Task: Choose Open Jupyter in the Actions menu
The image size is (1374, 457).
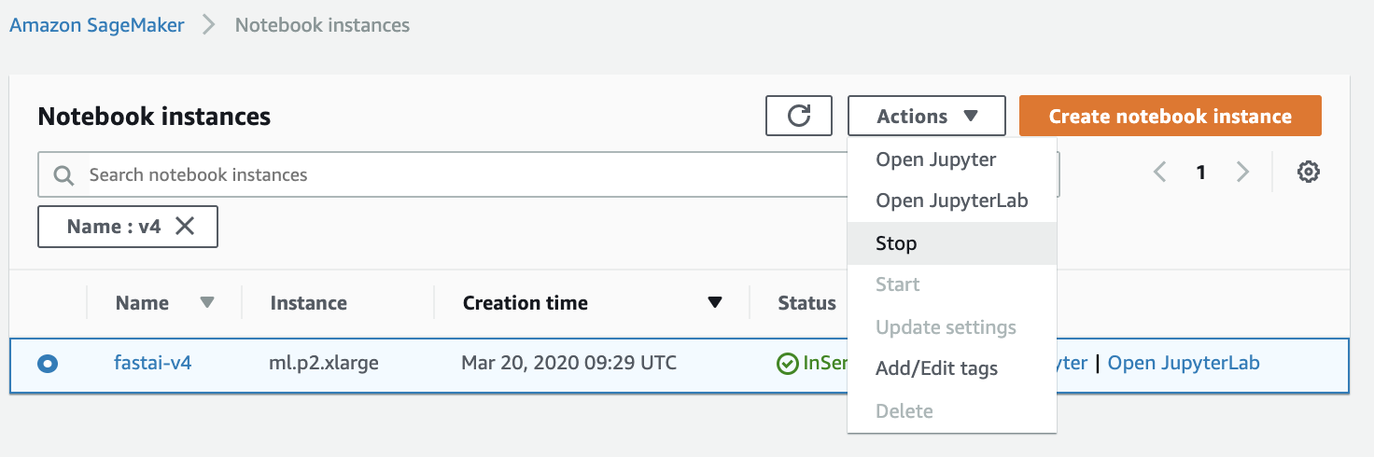Action: [x=935, y=159]
